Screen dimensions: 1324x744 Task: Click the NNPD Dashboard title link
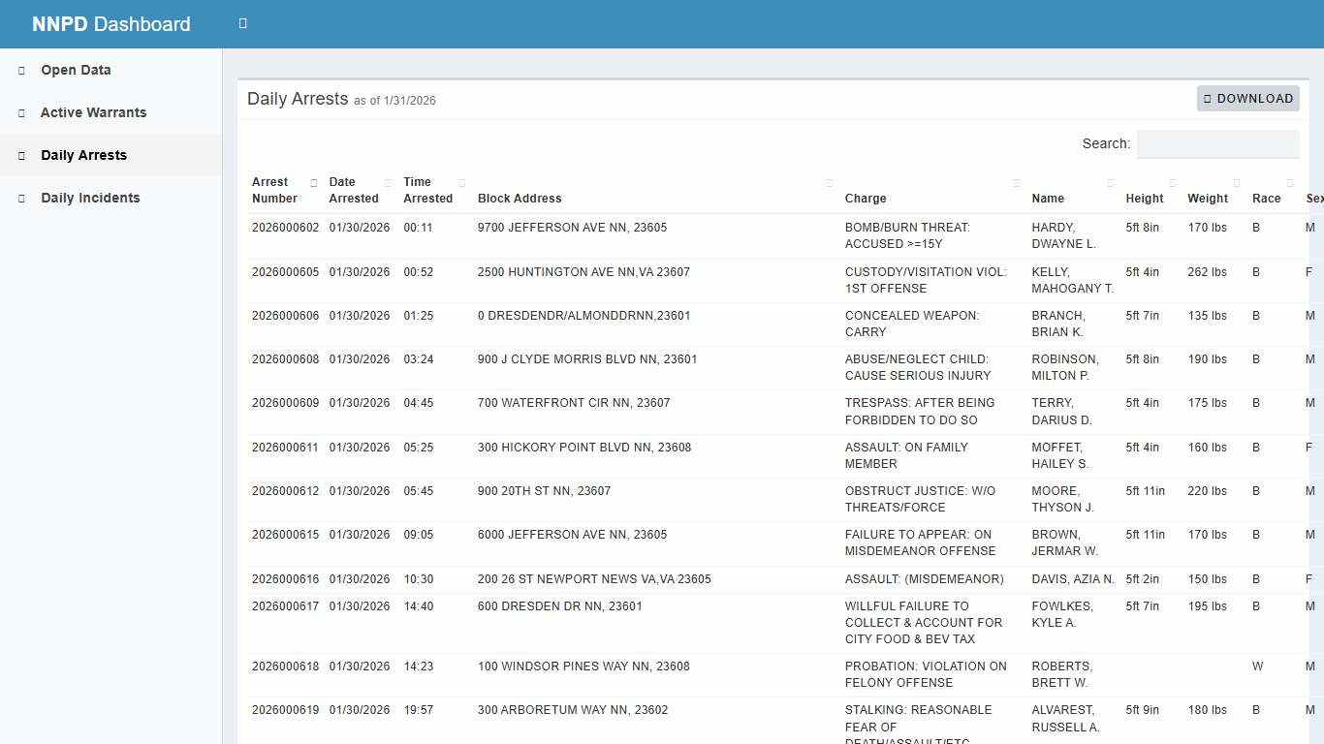click(110, 23)
